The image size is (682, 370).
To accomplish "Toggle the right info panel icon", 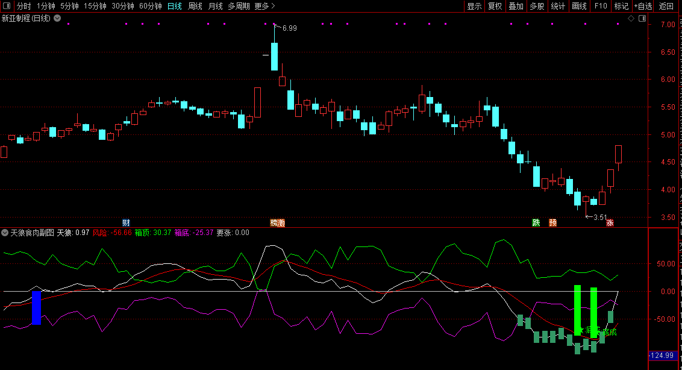I will 642,18.
